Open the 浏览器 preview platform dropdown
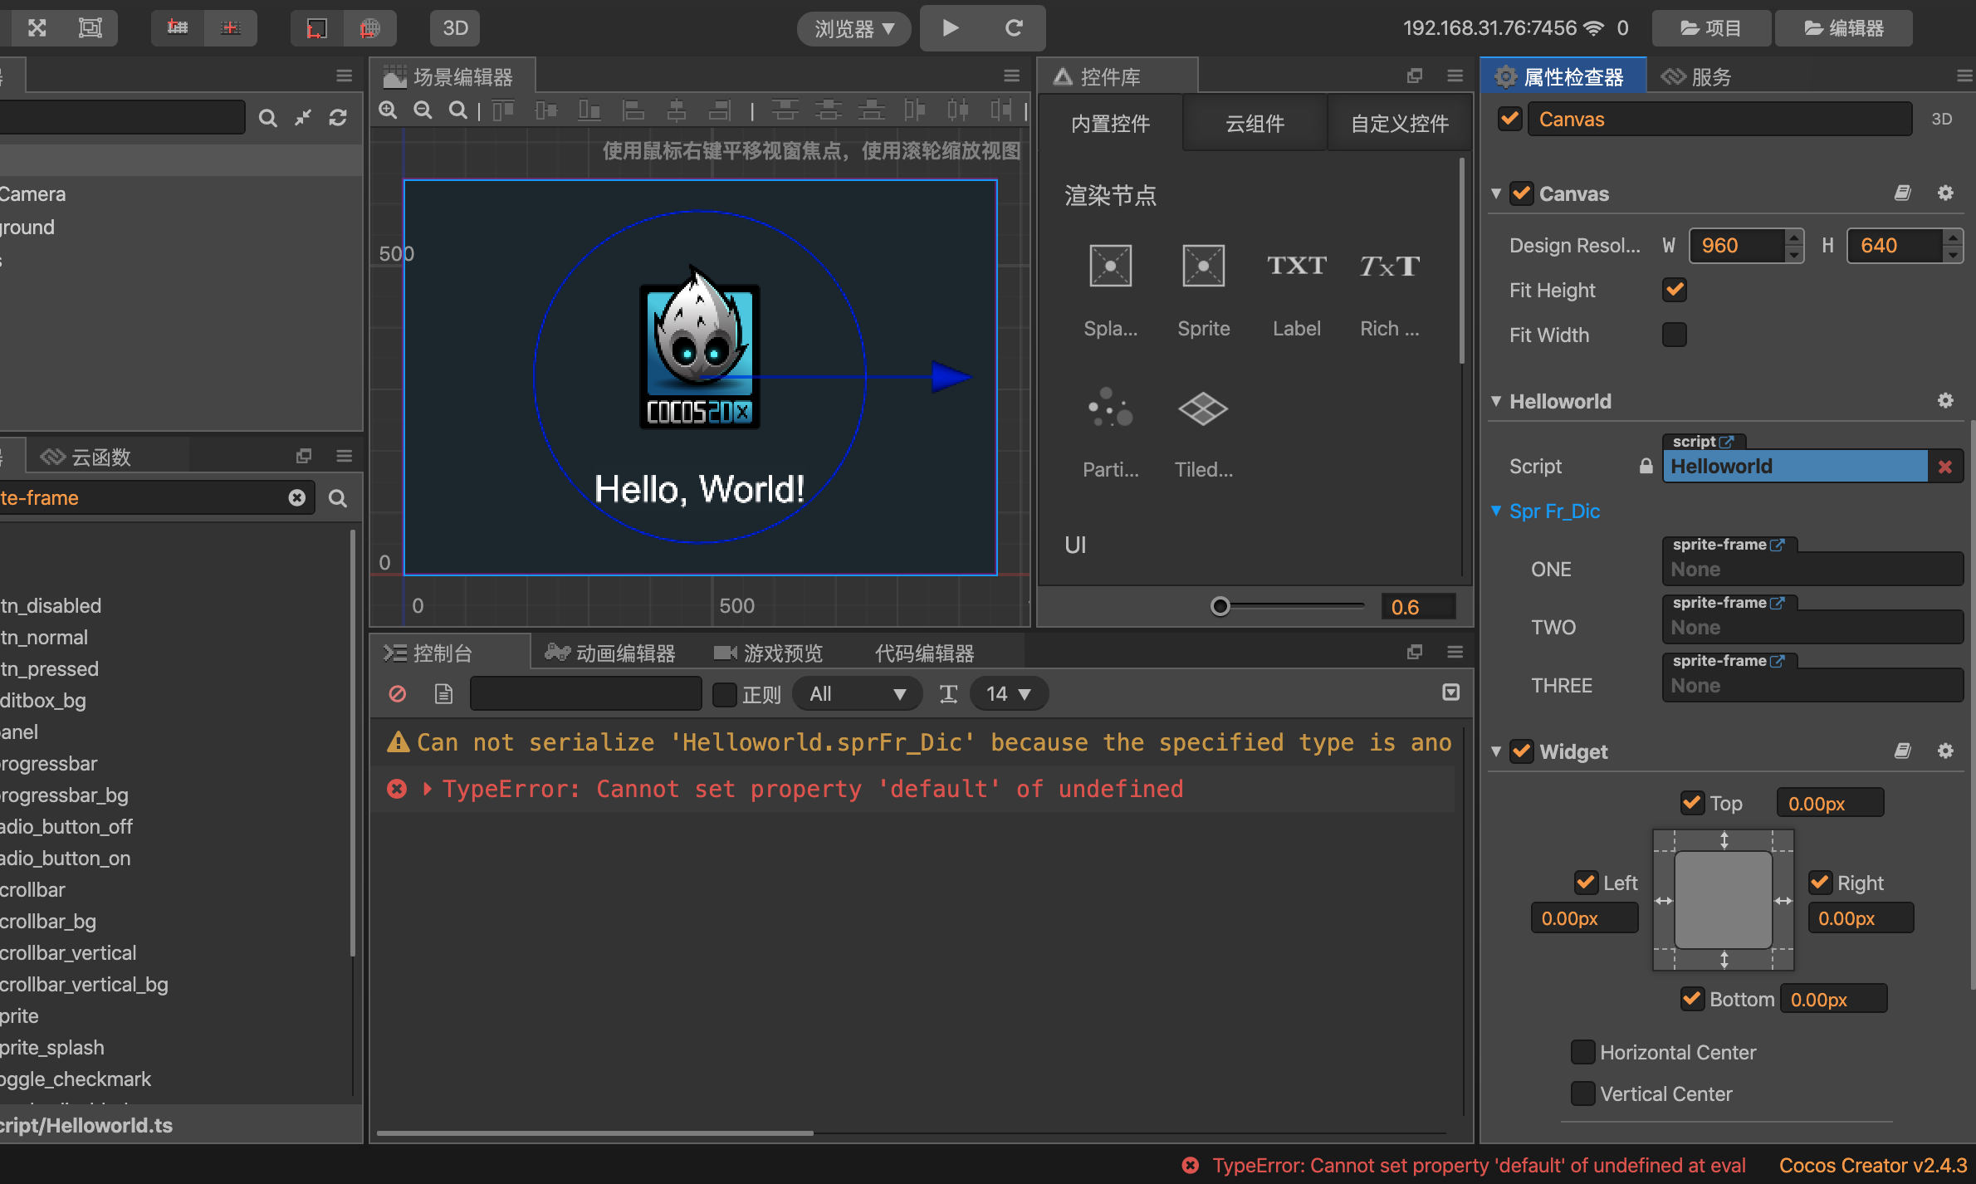 pyautogui.click(x=853, y=29)
